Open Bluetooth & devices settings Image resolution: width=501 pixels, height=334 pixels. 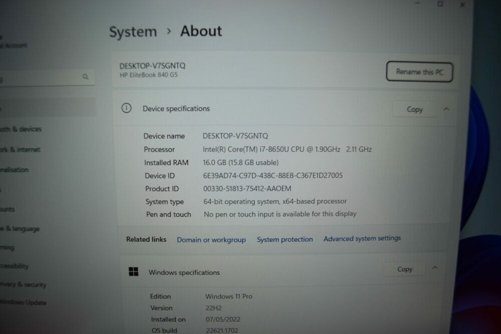(x=21, y=129)
